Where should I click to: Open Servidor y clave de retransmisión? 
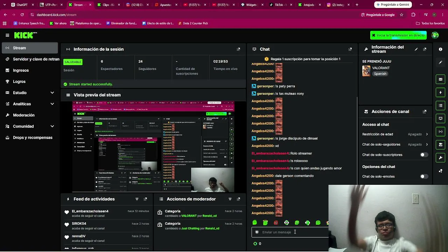pos(30,59)
